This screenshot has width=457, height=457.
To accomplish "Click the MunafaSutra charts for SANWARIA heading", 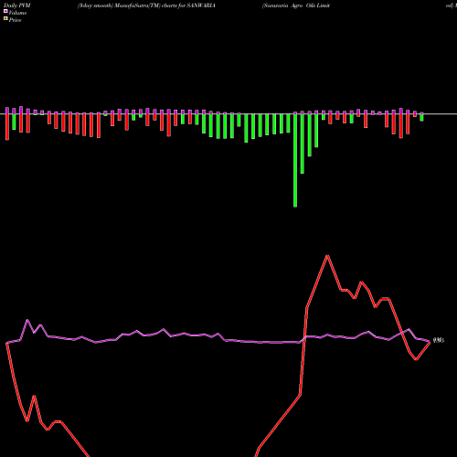I will (x=146, y=5).
